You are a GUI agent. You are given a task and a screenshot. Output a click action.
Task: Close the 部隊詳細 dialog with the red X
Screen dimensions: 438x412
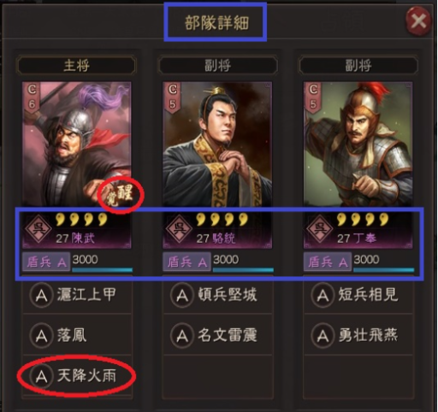coord(418,21)
